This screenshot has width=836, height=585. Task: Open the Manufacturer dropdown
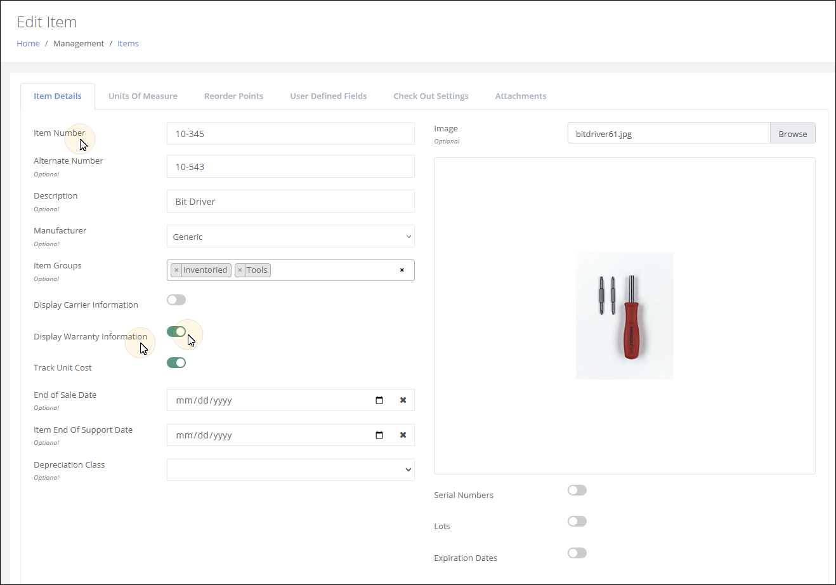point(291,236)
